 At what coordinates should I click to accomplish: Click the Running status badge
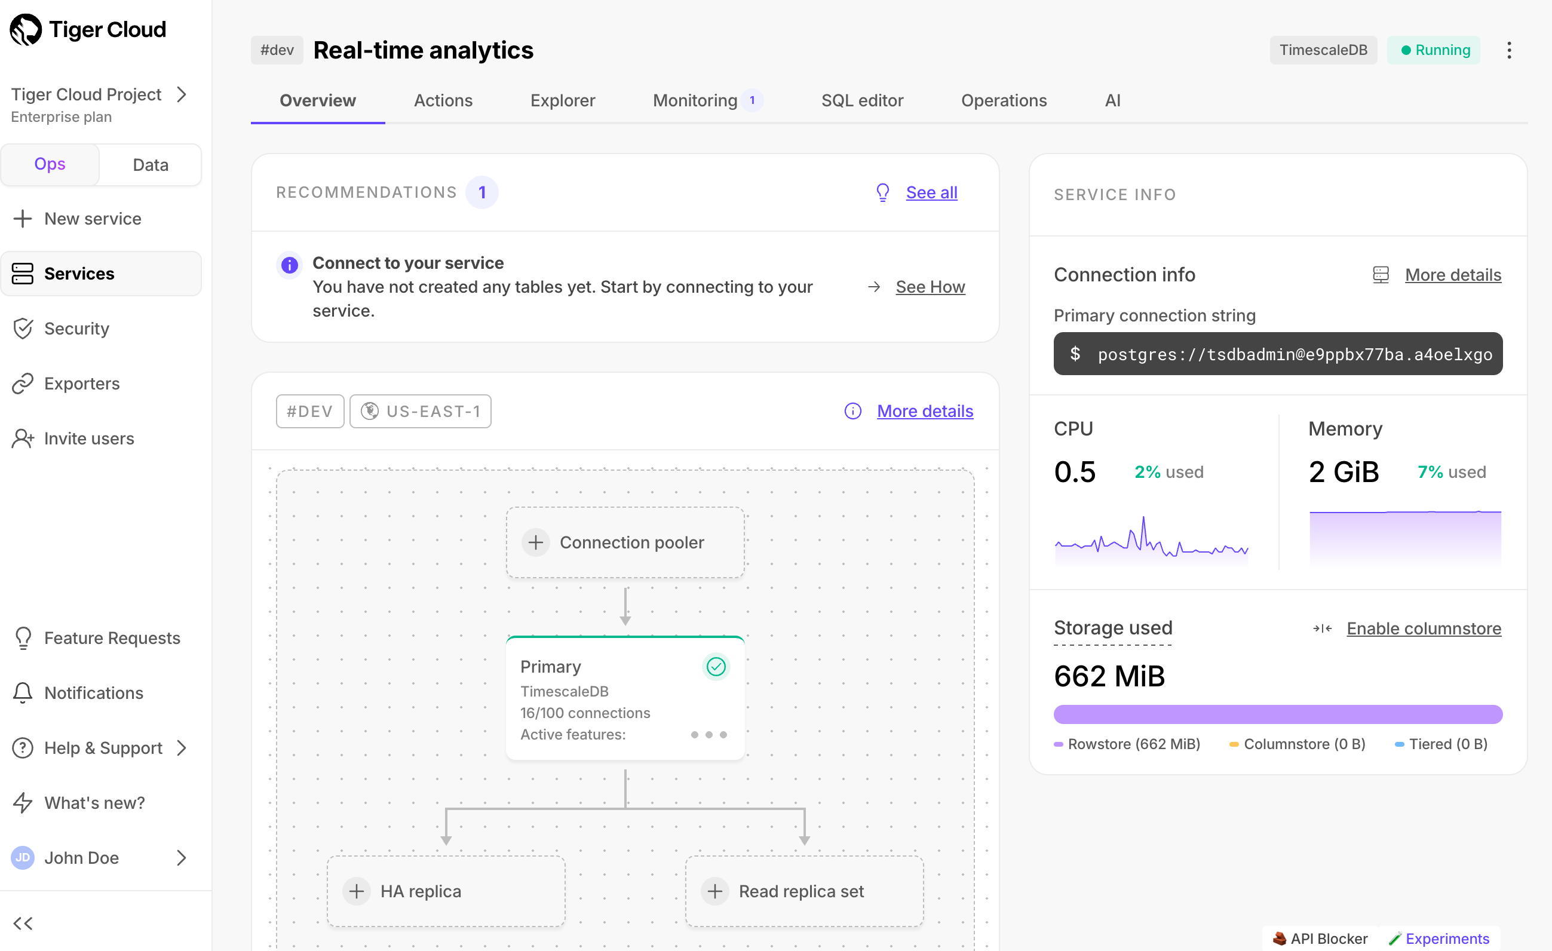(x=1433, y=50)
